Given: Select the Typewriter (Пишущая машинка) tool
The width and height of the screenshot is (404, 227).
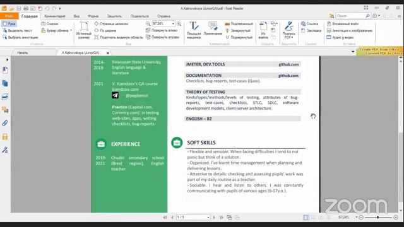Looking at the screenshot, I should tap(194, 30).
